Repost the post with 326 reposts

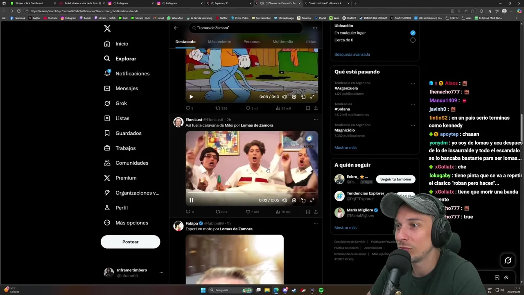coord(221,108)
